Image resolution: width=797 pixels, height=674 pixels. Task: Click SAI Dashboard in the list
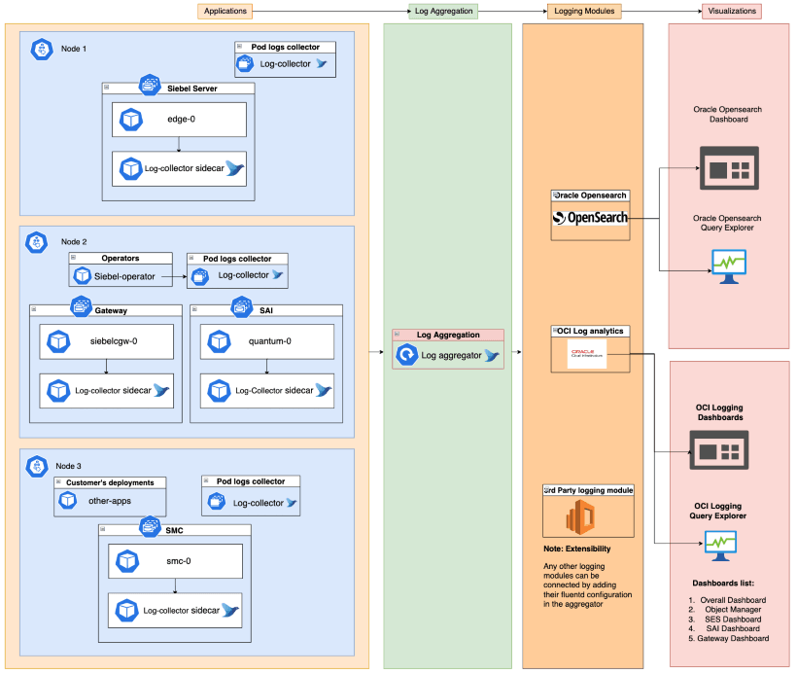(x=733, y=628)
